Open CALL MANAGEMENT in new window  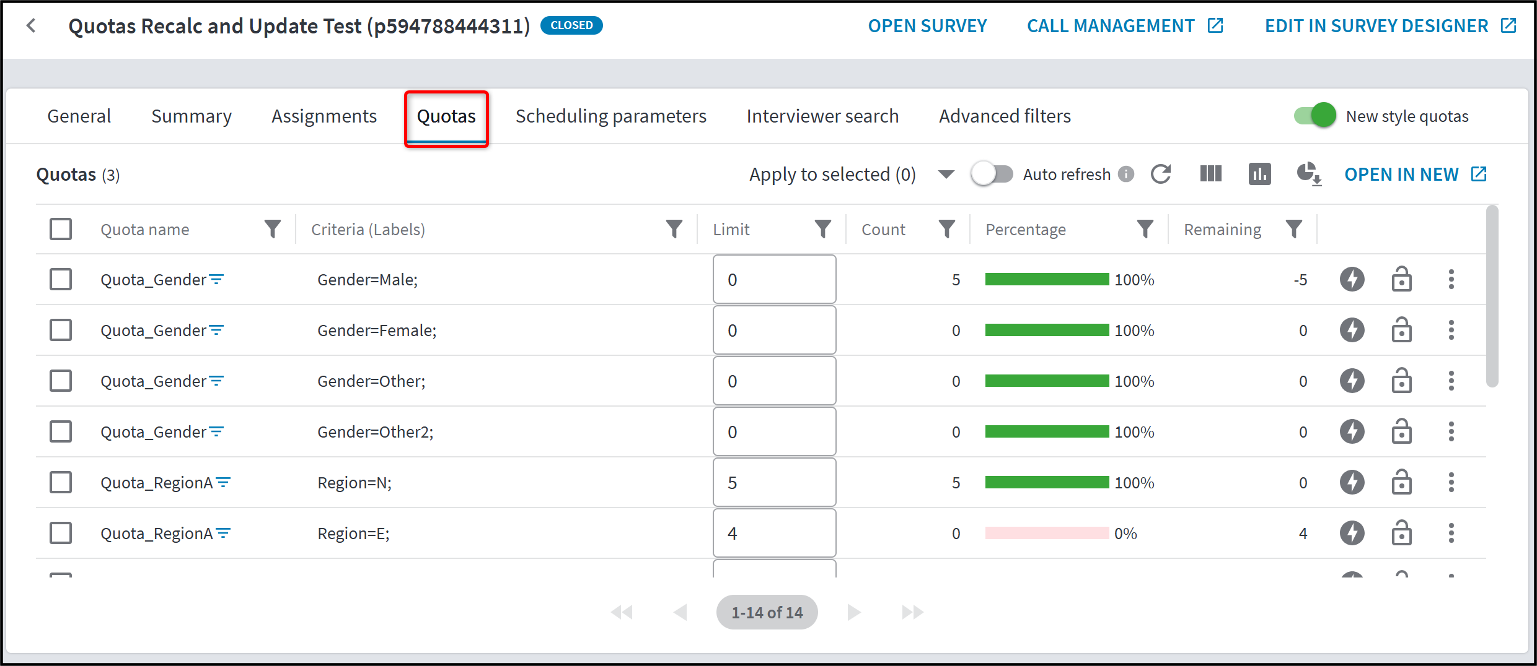click(x=1125, y=26)
